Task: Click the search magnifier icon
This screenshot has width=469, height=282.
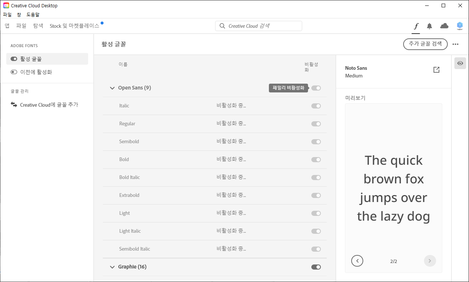Action: tap(222, 26)
